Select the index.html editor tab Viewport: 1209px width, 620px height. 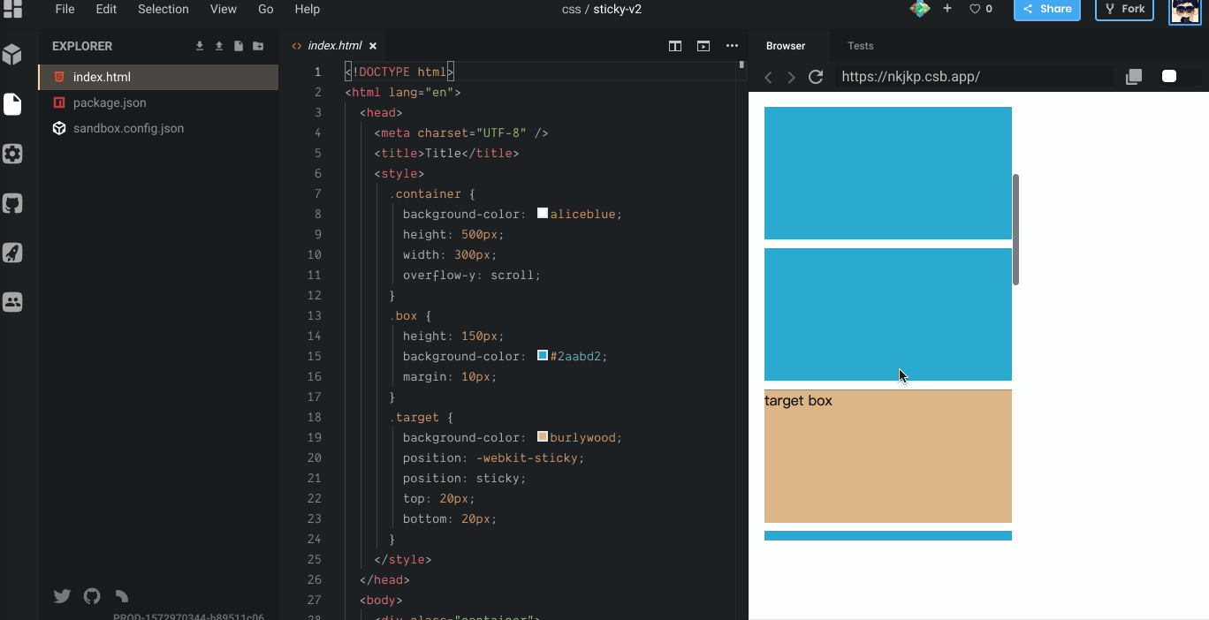point(335,46)
